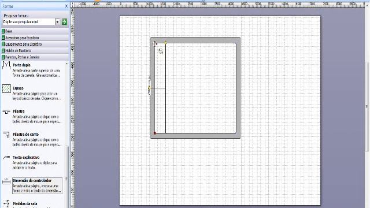Click the gray room wall top edge
This screenshot has width=370, height=208.
195,40
